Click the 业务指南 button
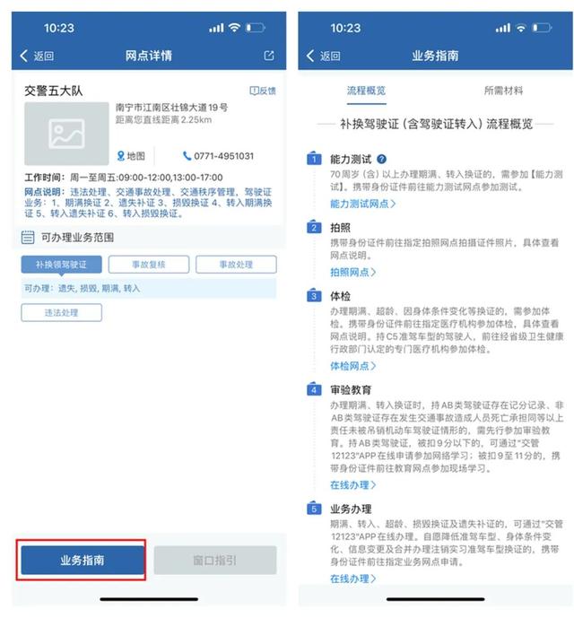The height and width of the screenshot is (618, 574). 82,560
